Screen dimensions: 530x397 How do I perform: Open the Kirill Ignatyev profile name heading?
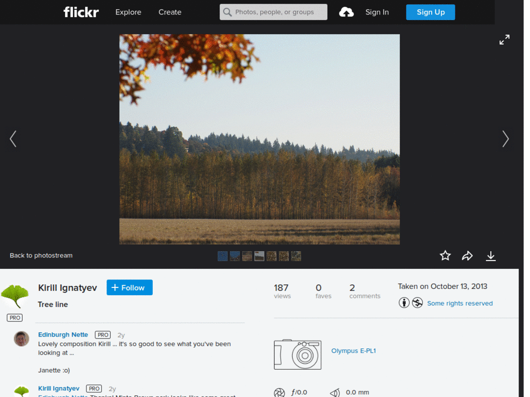point(67,287)
